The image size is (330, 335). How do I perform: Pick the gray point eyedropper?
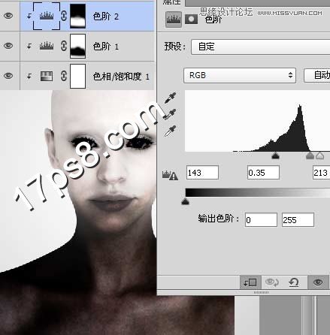click(x=170, y=114)
